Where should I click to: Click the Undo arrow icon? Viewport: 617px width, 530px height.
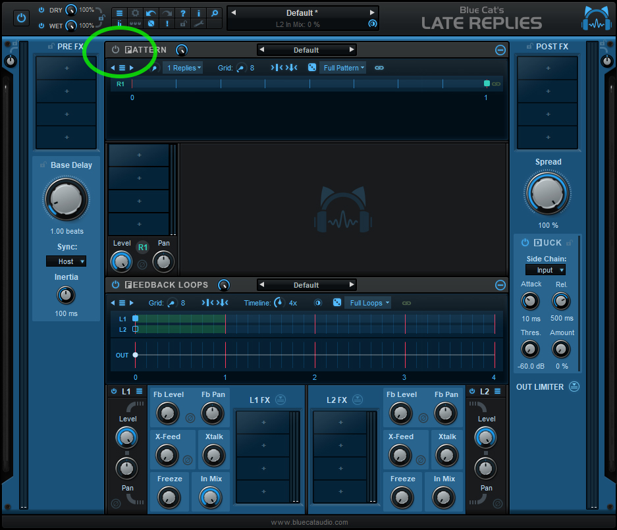pos(151,13)
